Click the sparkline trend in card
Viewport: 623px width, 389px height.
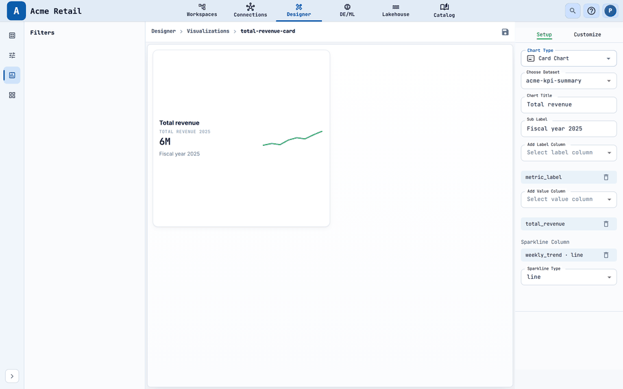(x=293, y=138)
